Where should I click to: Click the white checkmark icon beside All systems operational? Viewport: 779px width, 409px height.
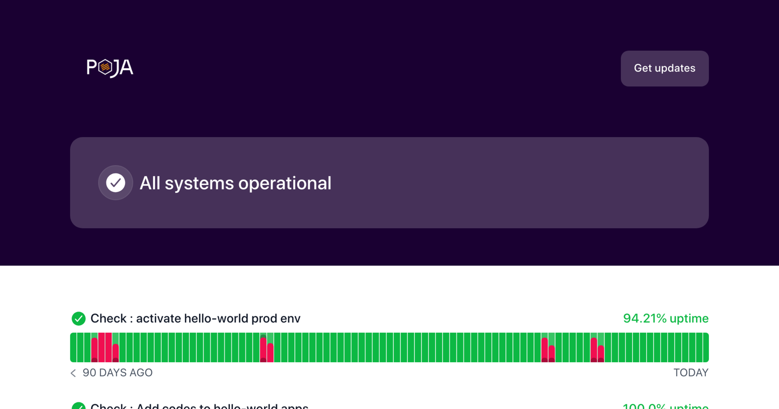(x=116, y=183)
